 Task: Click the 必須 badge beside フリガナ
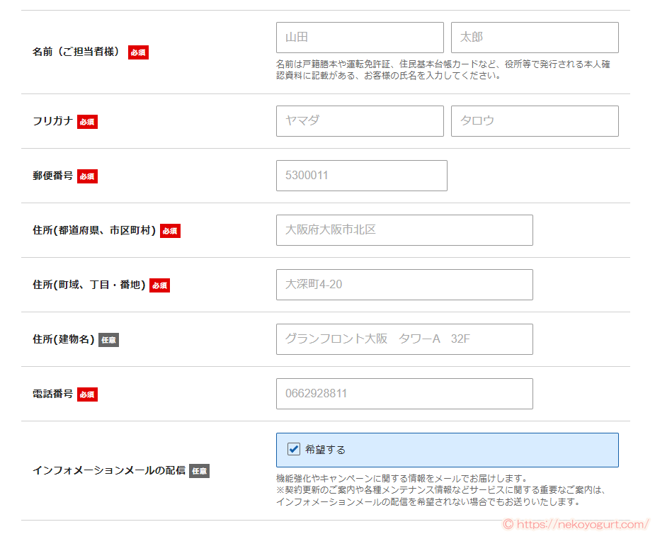click(x=87, y=121)
